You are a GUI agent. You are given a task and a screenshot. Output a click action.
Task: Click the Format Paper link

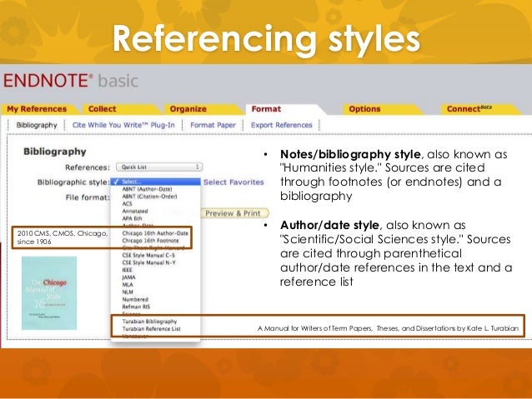(213, 125)
